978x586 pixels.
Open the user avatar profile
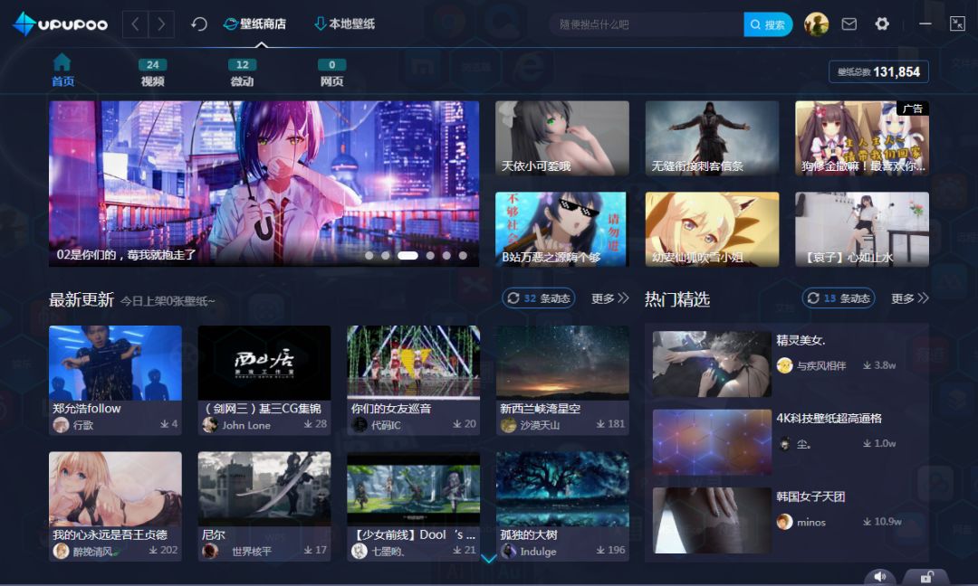click(816, 24)
